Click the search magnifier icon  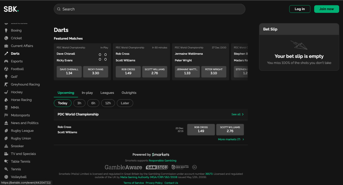coord(59,9)
